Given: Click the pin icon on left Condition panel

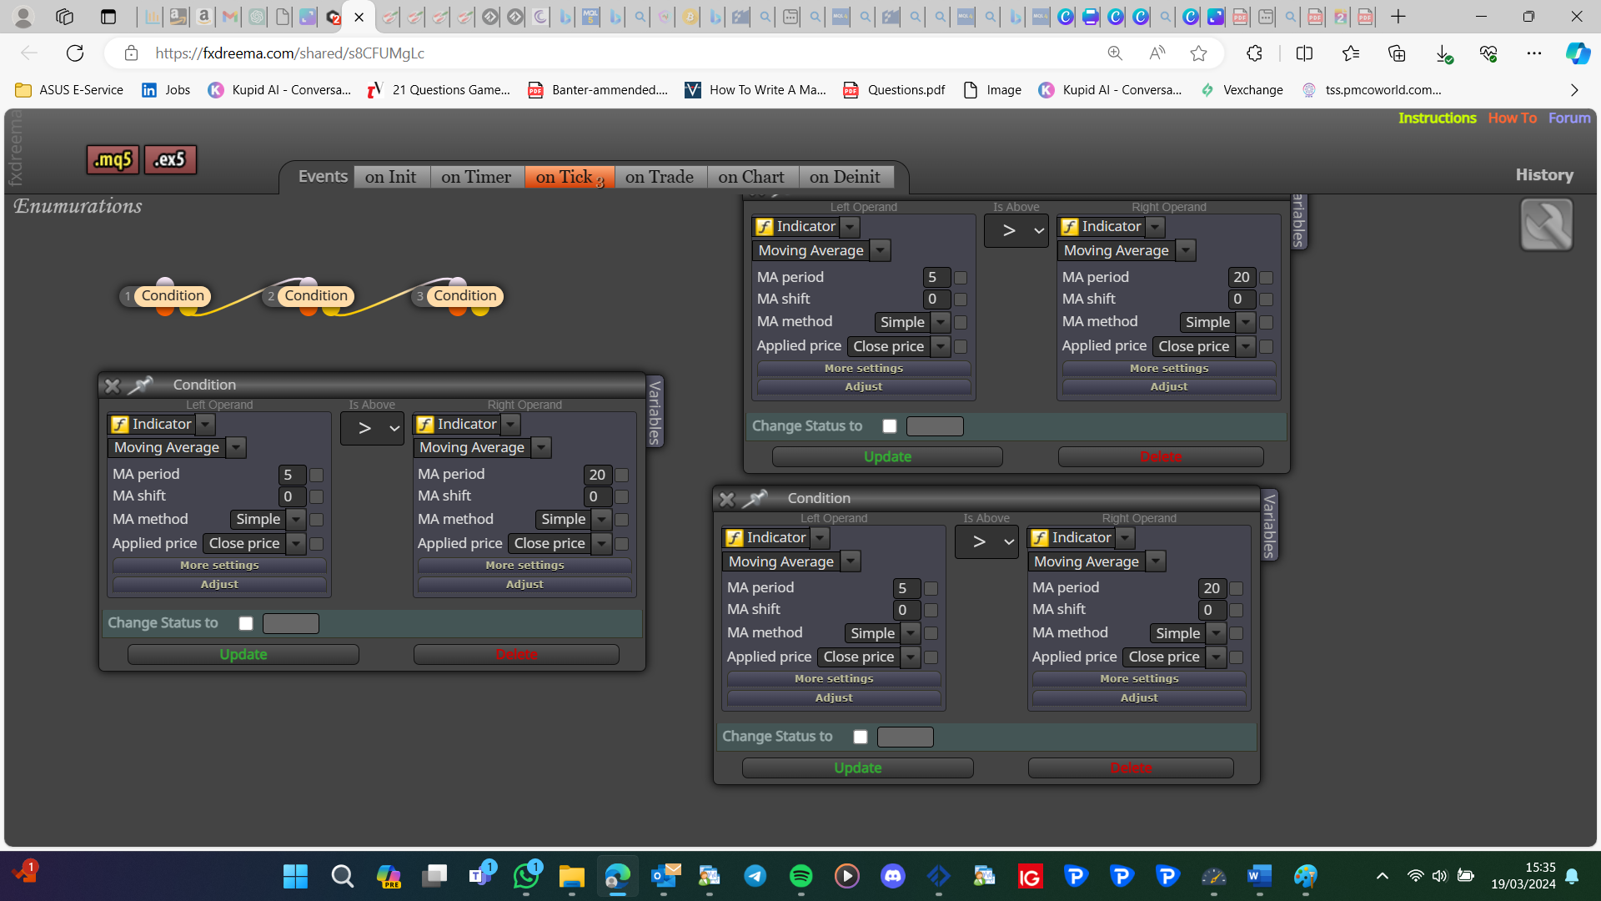Looking at the screenshot, I should 141,385.
